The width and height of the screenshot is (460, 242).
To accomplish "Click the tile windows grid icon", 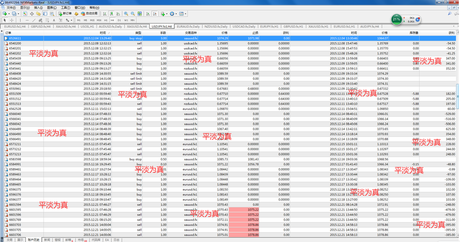I will (x=140, y=13).
